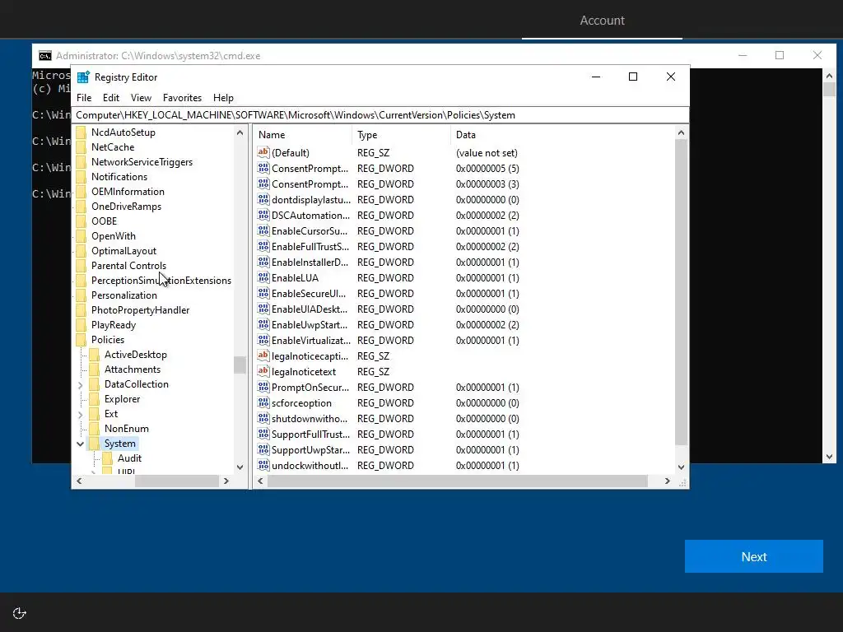Screen dimensions: 843x632
Task: Select the OptimalLayout key
Action: click(123, 250)
